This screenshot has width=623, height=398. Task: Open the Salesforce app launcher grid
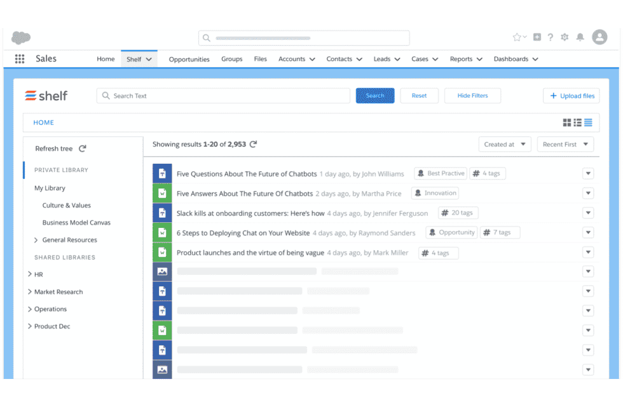[x=19, y=58]
